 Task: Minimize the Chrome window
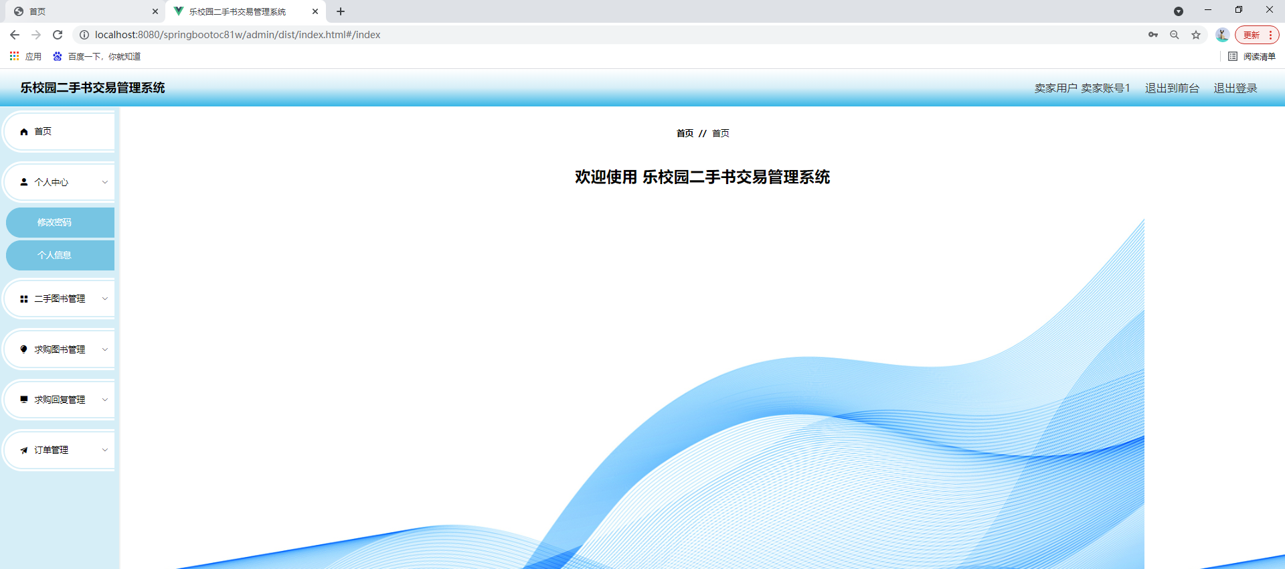pos(1208,10)
